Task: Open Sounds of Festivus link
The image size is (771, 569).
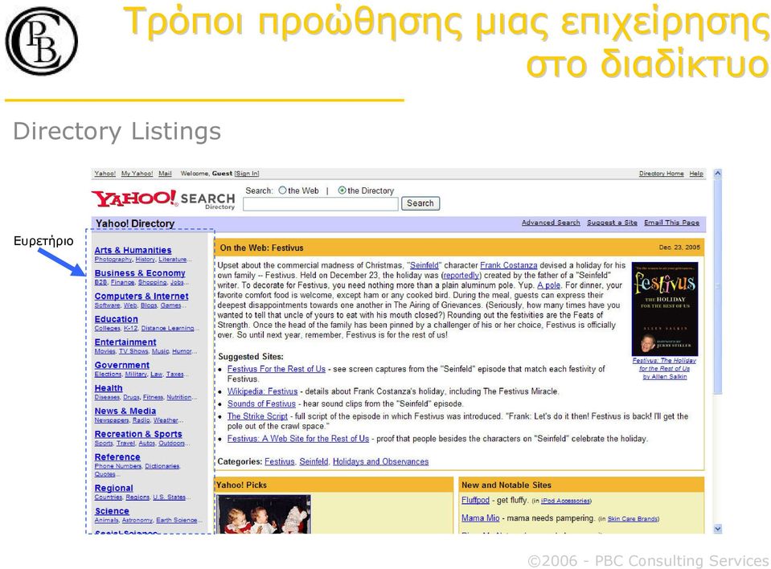Action: click(x=261, y=404)
